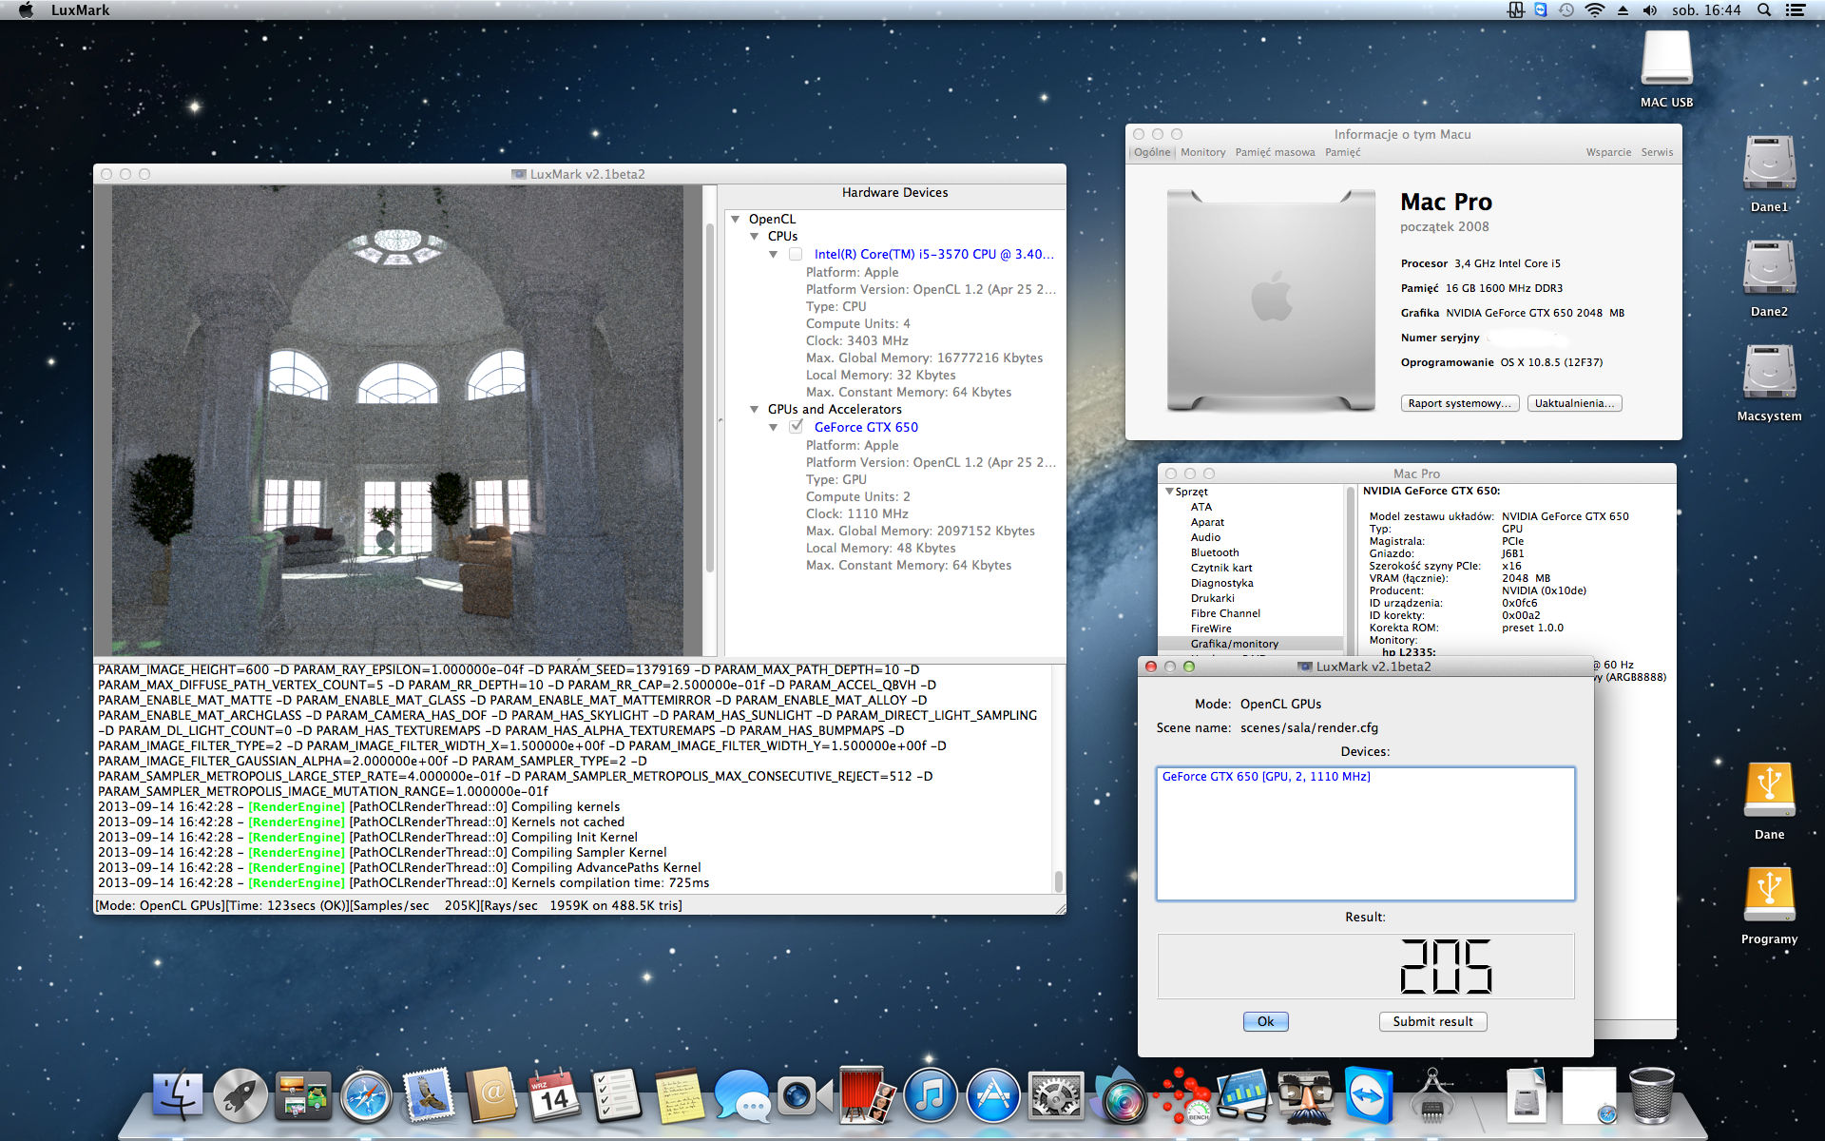Open Messages speech bubble in Dock
The width and height of the screenshot is (1825, 1141).
pos(742,1095)
